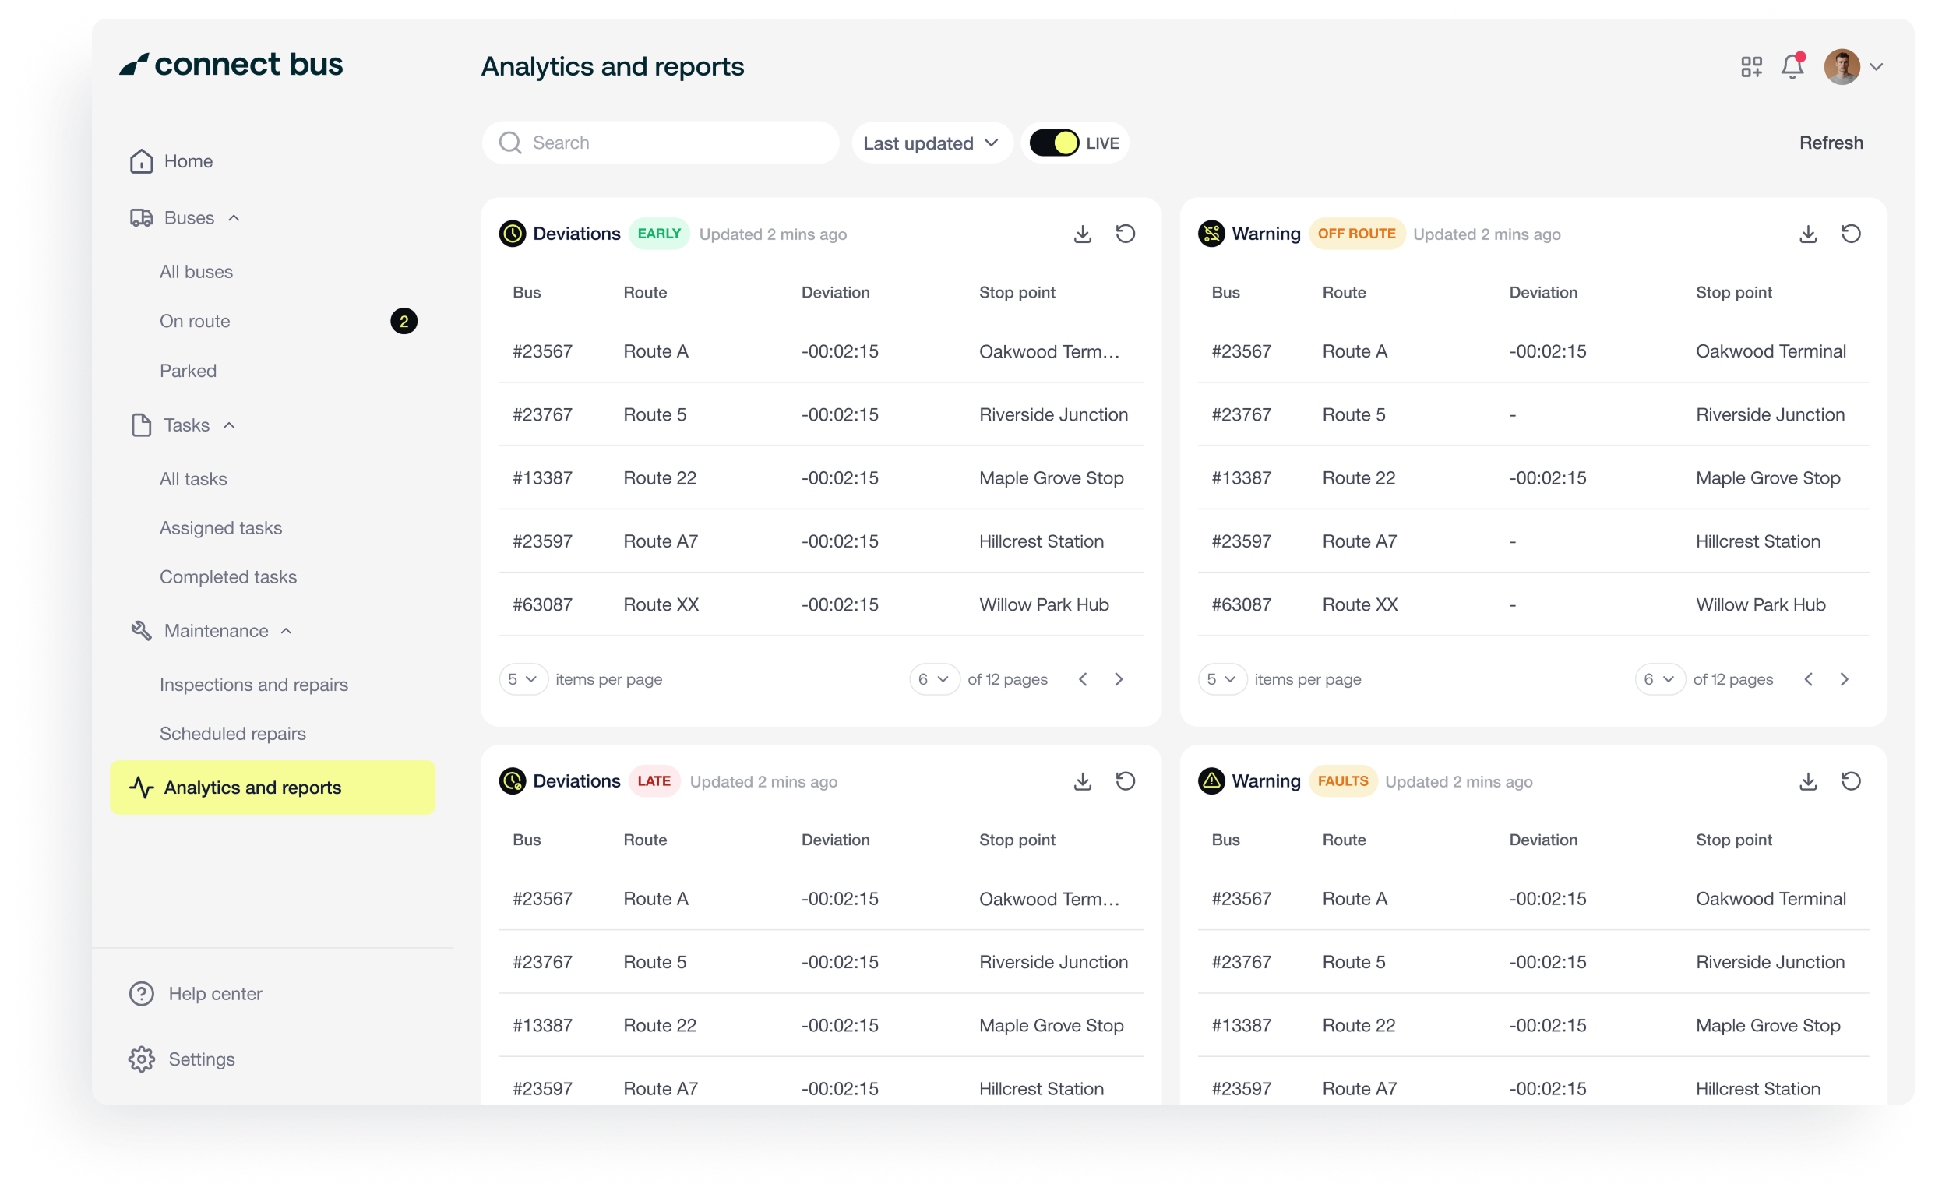Download Warning FAULTS report
Viewport: 1935px width, 1198px height.
pos(1806,781)
